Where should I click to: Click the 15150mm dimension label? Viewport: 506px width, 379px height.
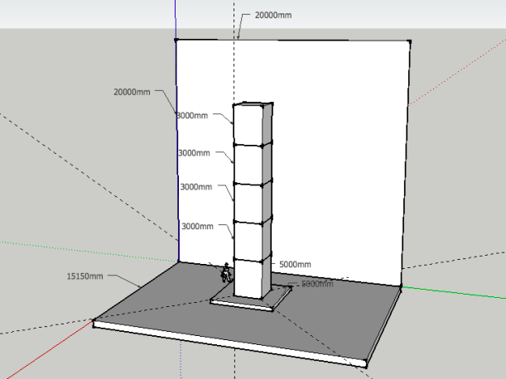pos(84,276)
